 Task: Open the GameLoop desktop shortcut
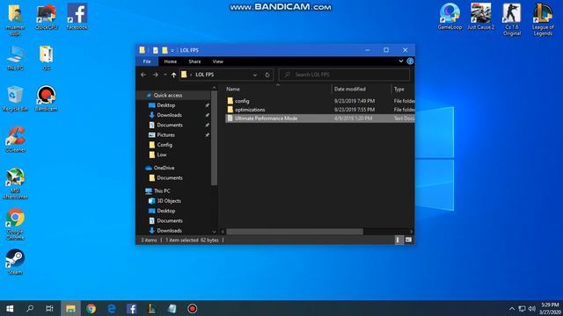(x=450, y=17)
